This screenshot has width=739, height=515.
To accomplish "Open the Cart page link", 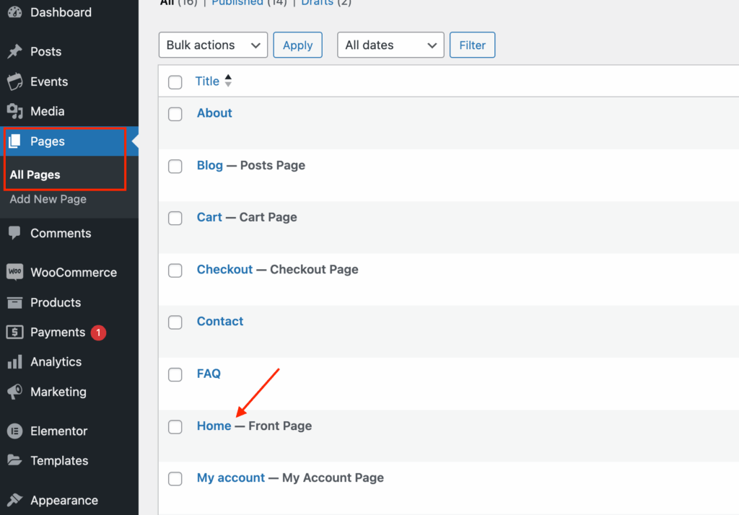I will tap(209, 217).
